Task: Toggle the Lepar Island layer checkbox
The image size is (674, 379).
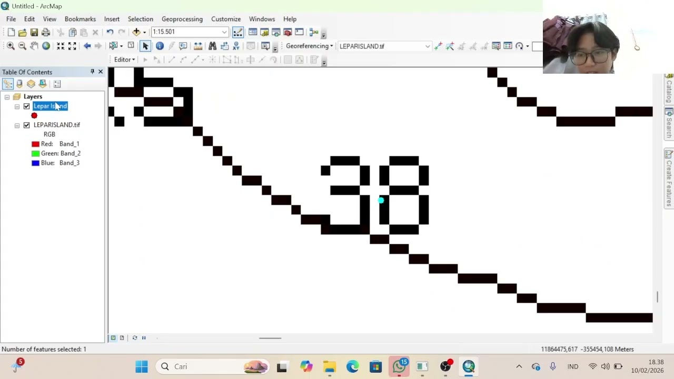Action: tap(26, 106)
